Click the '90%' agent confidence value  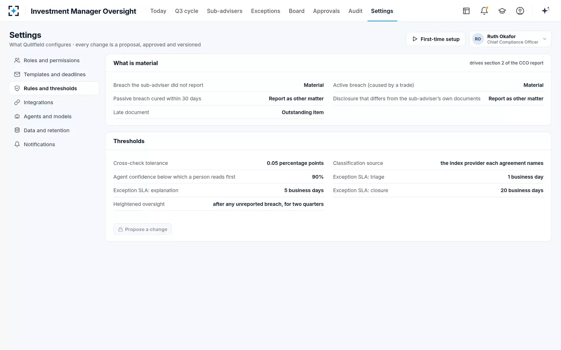(318, 177)
